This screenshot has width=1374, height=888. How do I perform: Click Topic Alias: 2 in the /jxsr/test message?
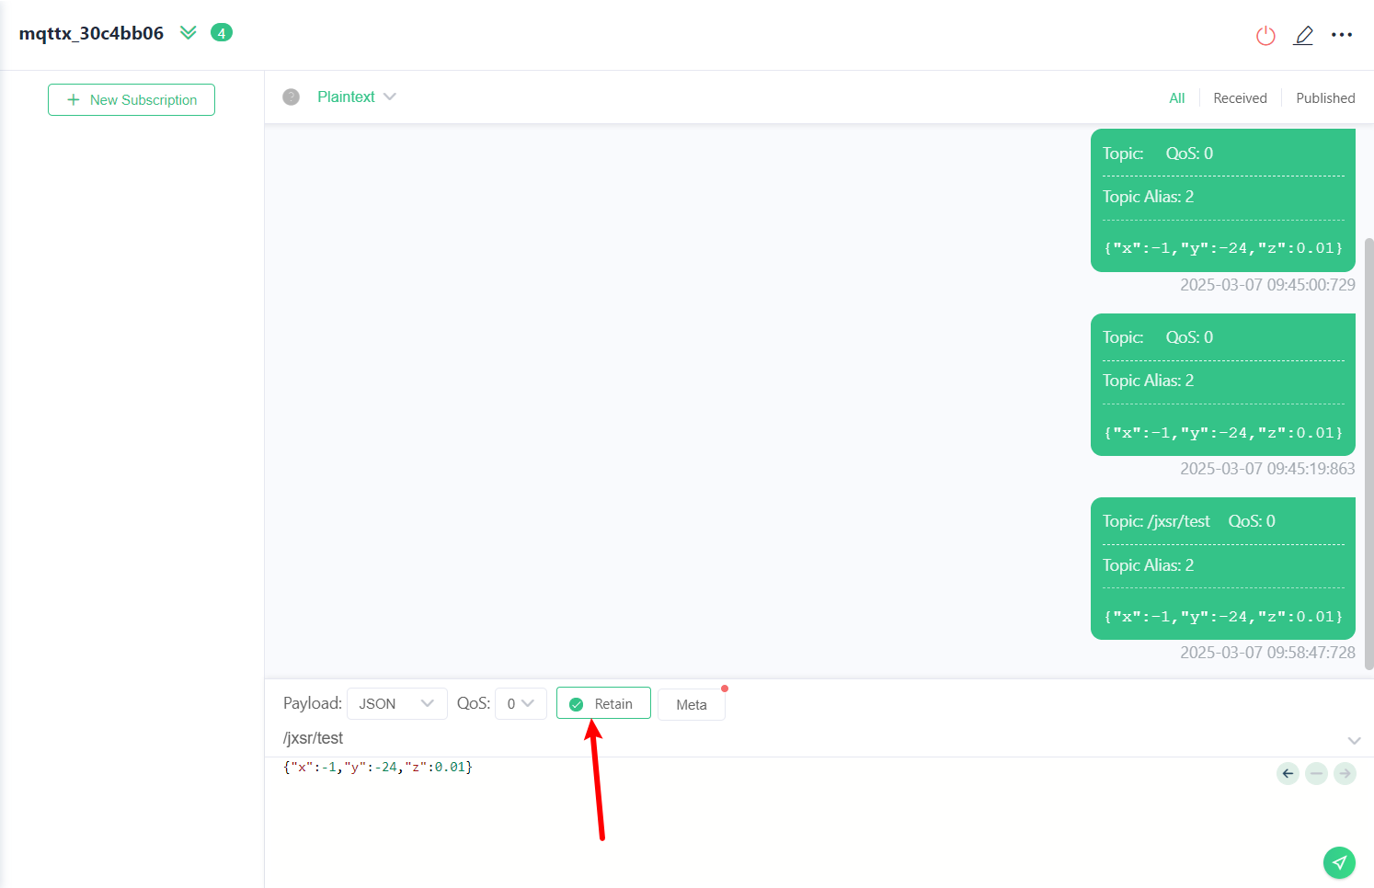point(1148,565)
